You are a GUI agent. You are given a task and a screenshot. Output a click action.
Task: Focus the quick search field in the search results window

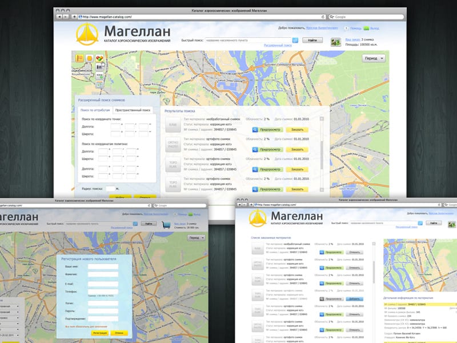tap(248, 40)
